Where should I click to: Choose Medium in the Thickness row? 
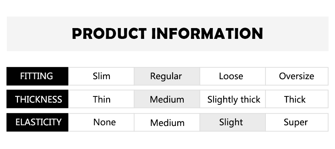point(167,99)
